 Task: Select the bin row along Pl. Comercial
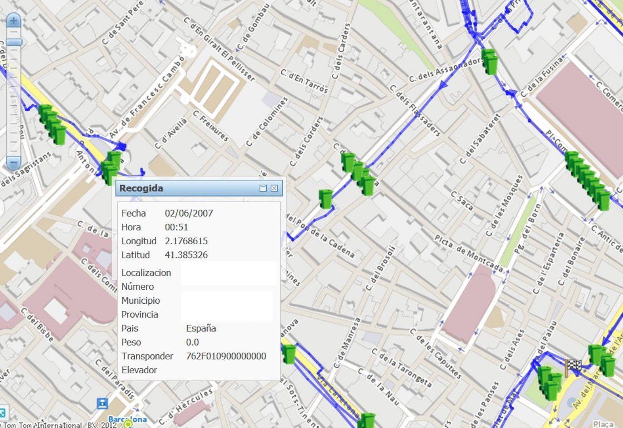[587, 179]
